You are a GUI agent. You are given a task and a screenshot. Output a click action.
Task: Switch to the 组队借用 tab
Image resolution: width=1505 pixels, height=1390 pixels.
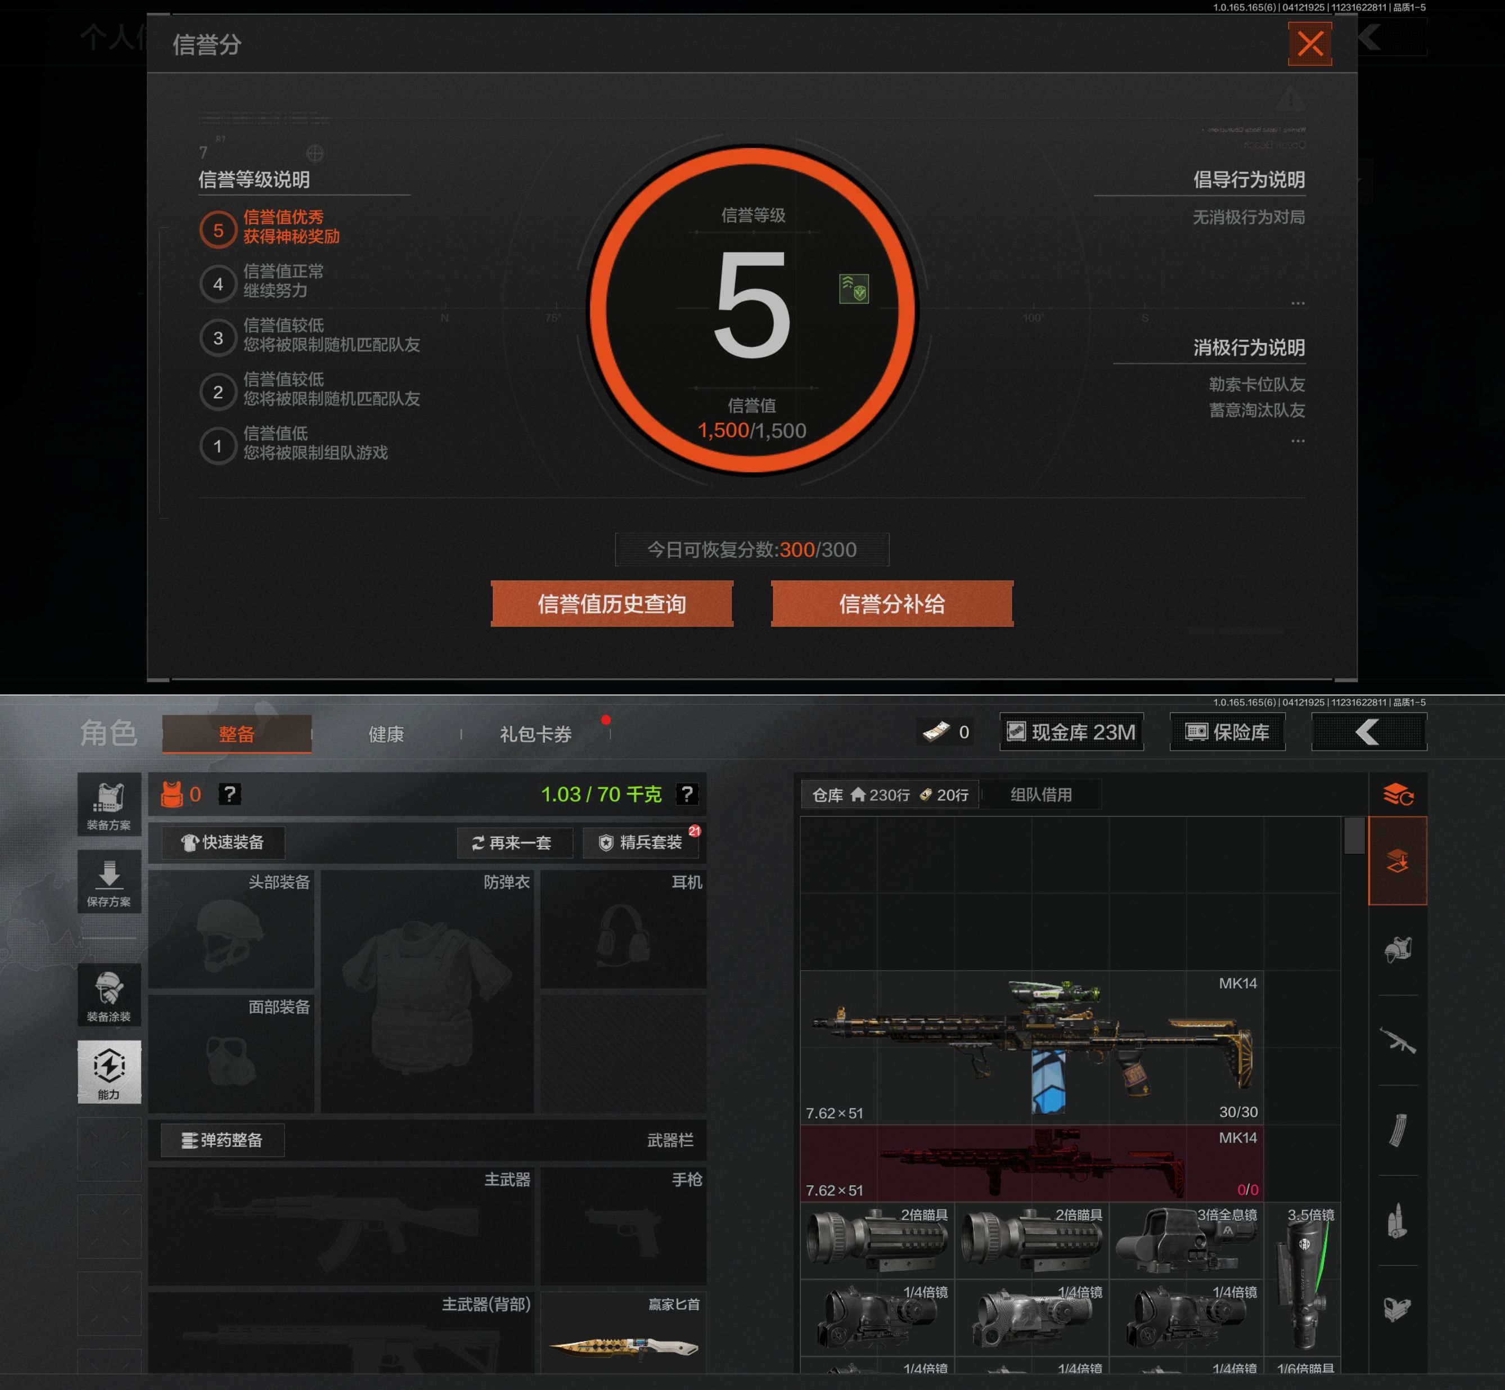[1041, 795]
